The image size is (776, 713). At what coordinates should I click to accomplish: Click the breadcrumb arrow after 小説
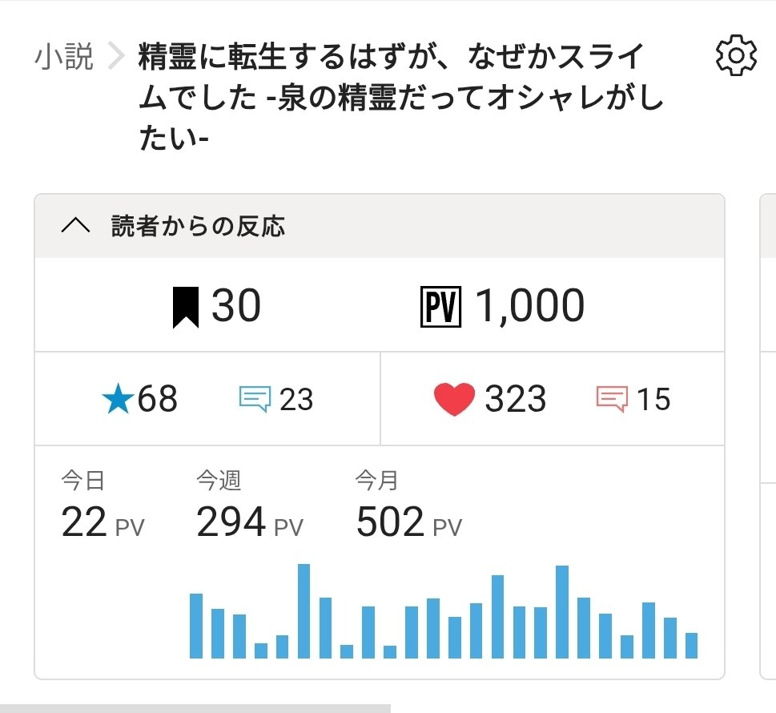click(x=117, y=57)
